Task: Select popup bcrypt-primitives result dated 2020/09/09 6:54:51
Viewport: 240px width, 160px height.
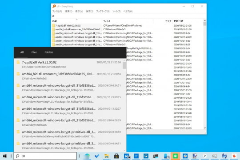Action: pos(68,145)
